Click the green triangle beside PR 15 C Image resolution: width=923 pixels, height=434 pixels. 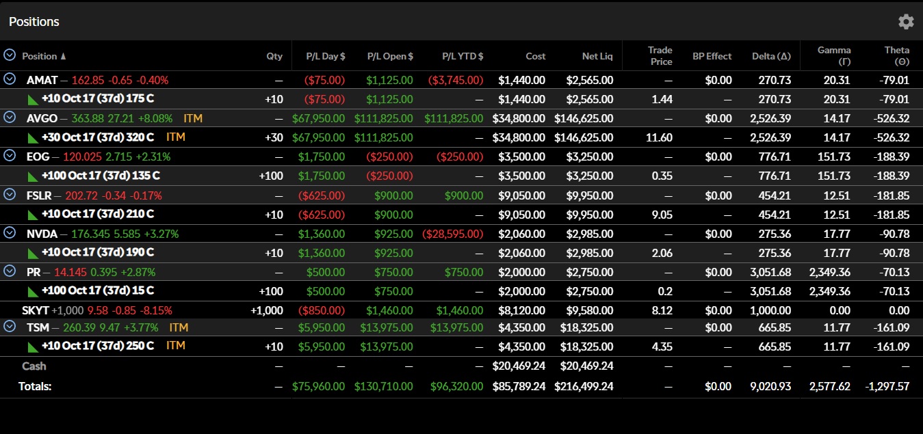(x=32, y=292)
